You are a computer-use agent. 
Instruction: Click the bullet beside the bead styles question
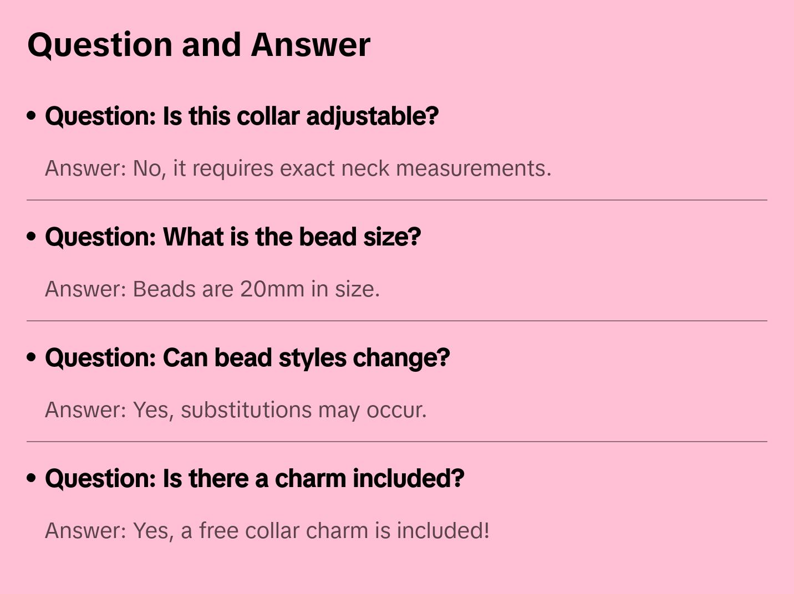[32, 357]
